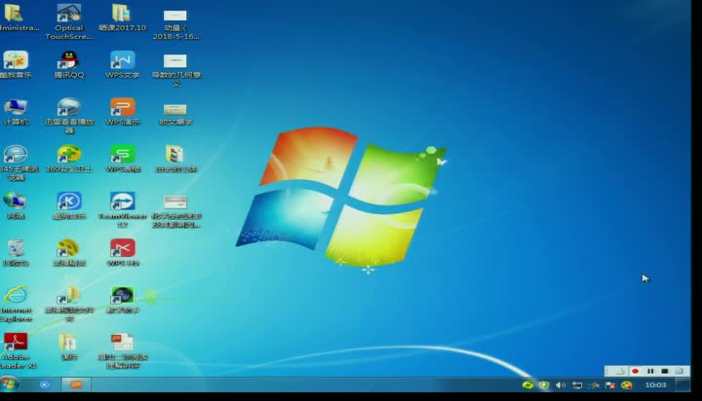The width and height of the screenshot is (702, 401).
Task: Open the green shield tray icon
Action: pos(543,384)
